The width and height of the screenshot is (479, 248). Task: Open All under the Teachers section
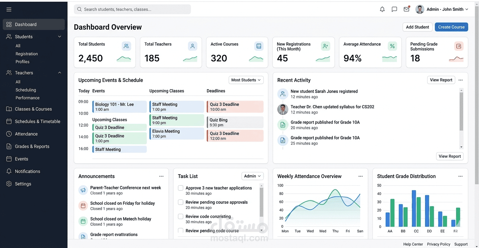pos(18,82)
